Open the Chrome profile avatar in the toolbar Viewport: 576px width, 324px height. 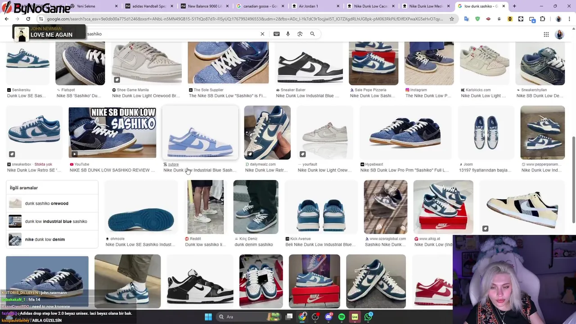coord(558,19)
